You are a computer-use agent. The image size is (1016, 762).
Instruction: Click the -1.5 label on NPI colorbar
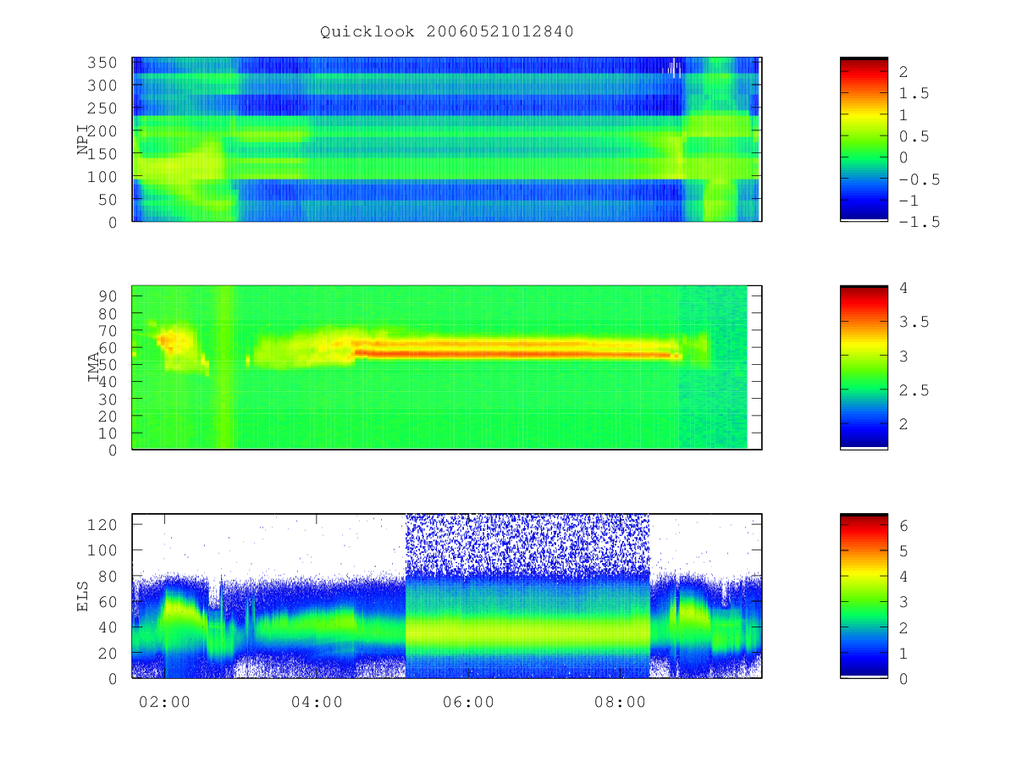point(919,222)
